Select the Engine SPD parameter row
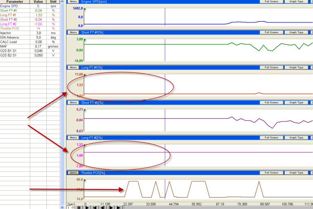This screenshot has width=313, height=209. [14, 6]
